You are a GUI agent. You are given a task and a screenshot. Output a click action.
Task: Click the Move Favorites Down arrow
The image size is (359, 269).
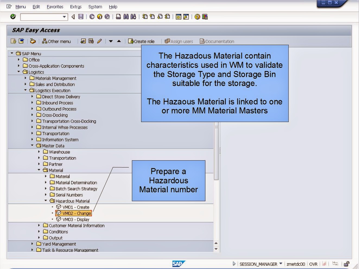click(x=111, y=41)
